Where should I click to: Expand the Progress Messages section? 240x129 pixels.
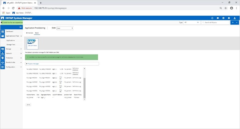62,64
